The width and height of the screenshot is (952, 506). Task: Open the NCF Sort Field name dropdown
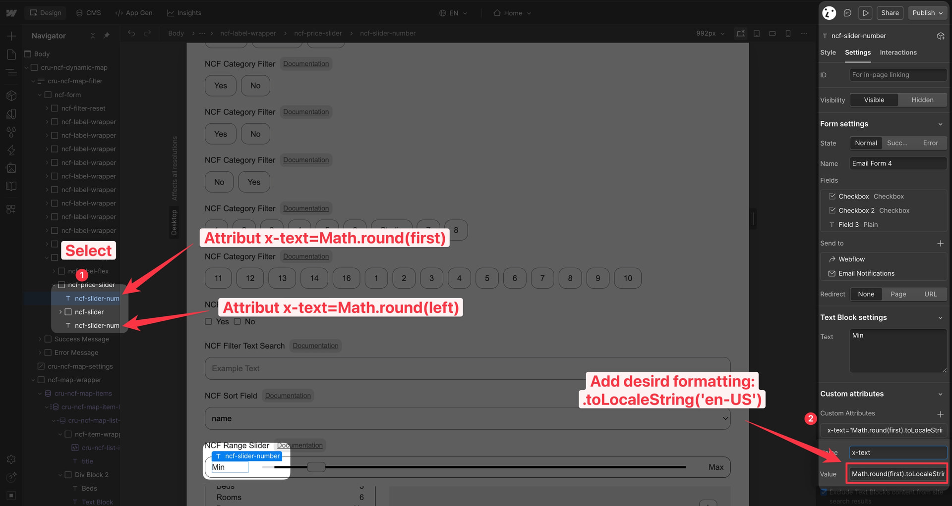[467, 418]
